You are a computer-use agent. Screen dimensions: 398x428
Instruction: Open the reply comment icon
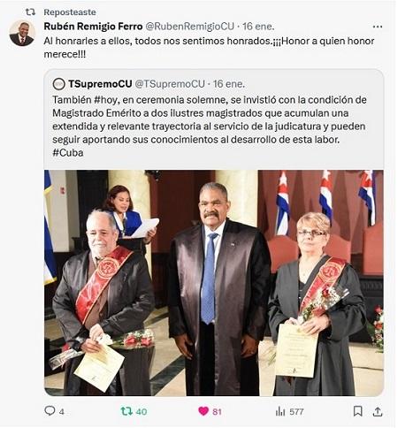click(50, 410)
